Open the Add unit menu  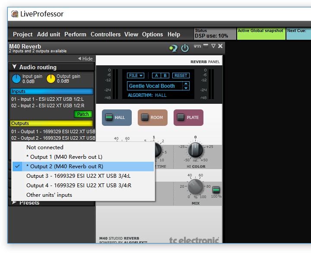[48, 34]
